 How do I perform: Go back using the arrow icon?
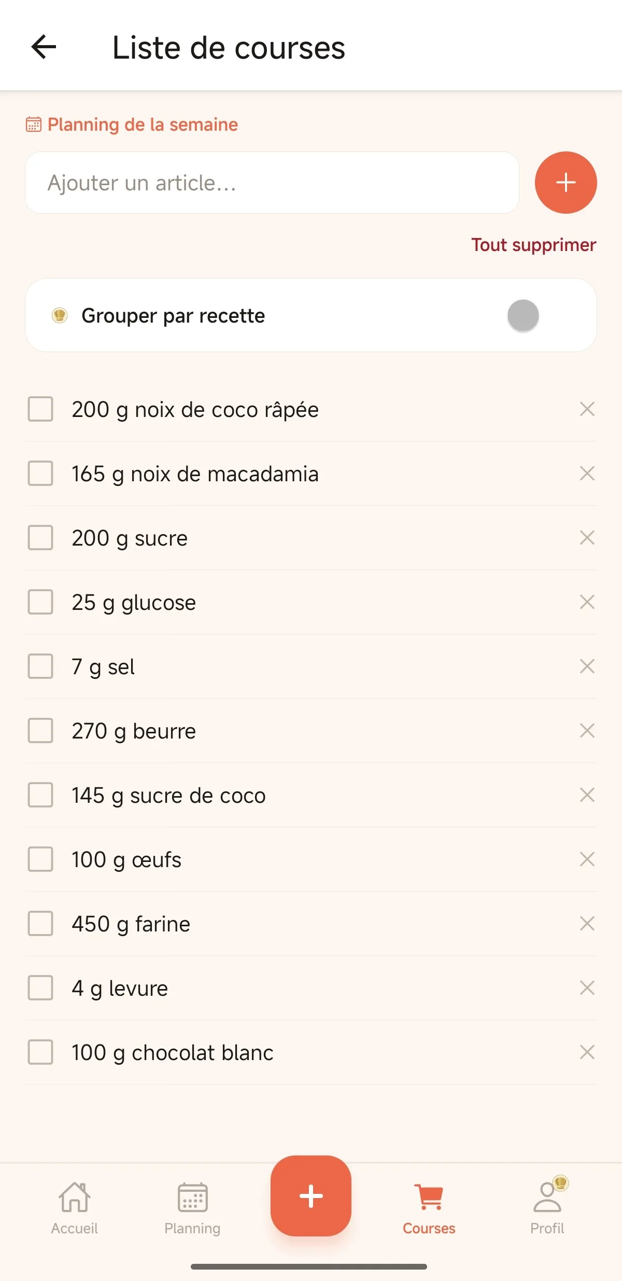44,47
